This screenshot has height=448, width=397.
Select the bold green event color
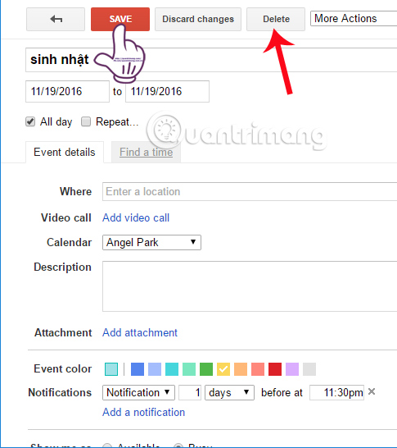point(206,369)
